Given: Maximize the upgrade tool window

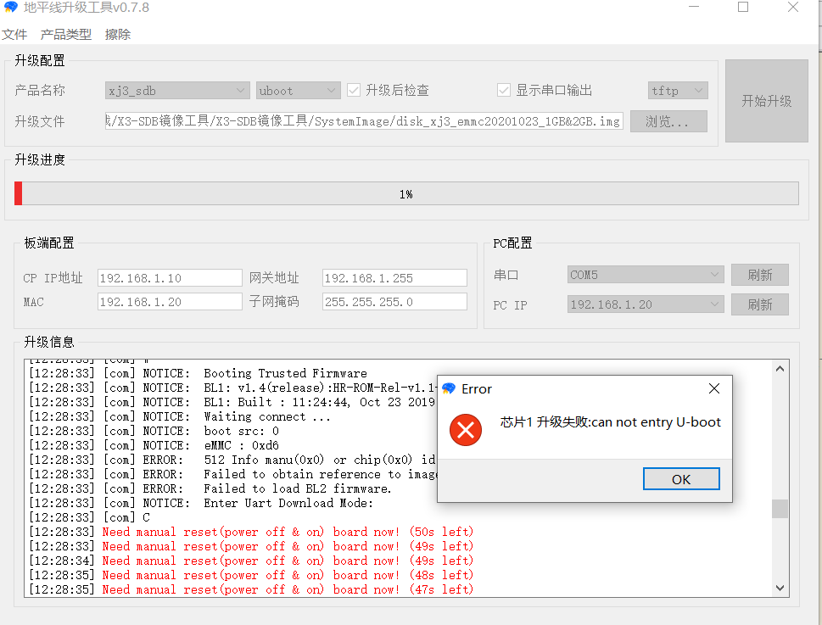Looking at the screenshot, I should point(743,8).
